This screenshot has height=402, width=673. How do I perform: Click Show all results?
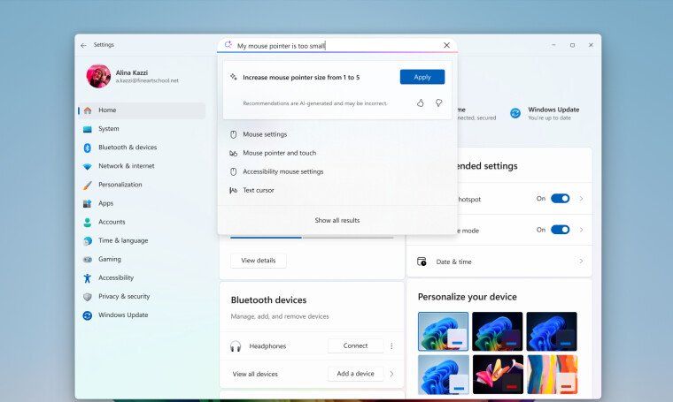click(336, 220)
